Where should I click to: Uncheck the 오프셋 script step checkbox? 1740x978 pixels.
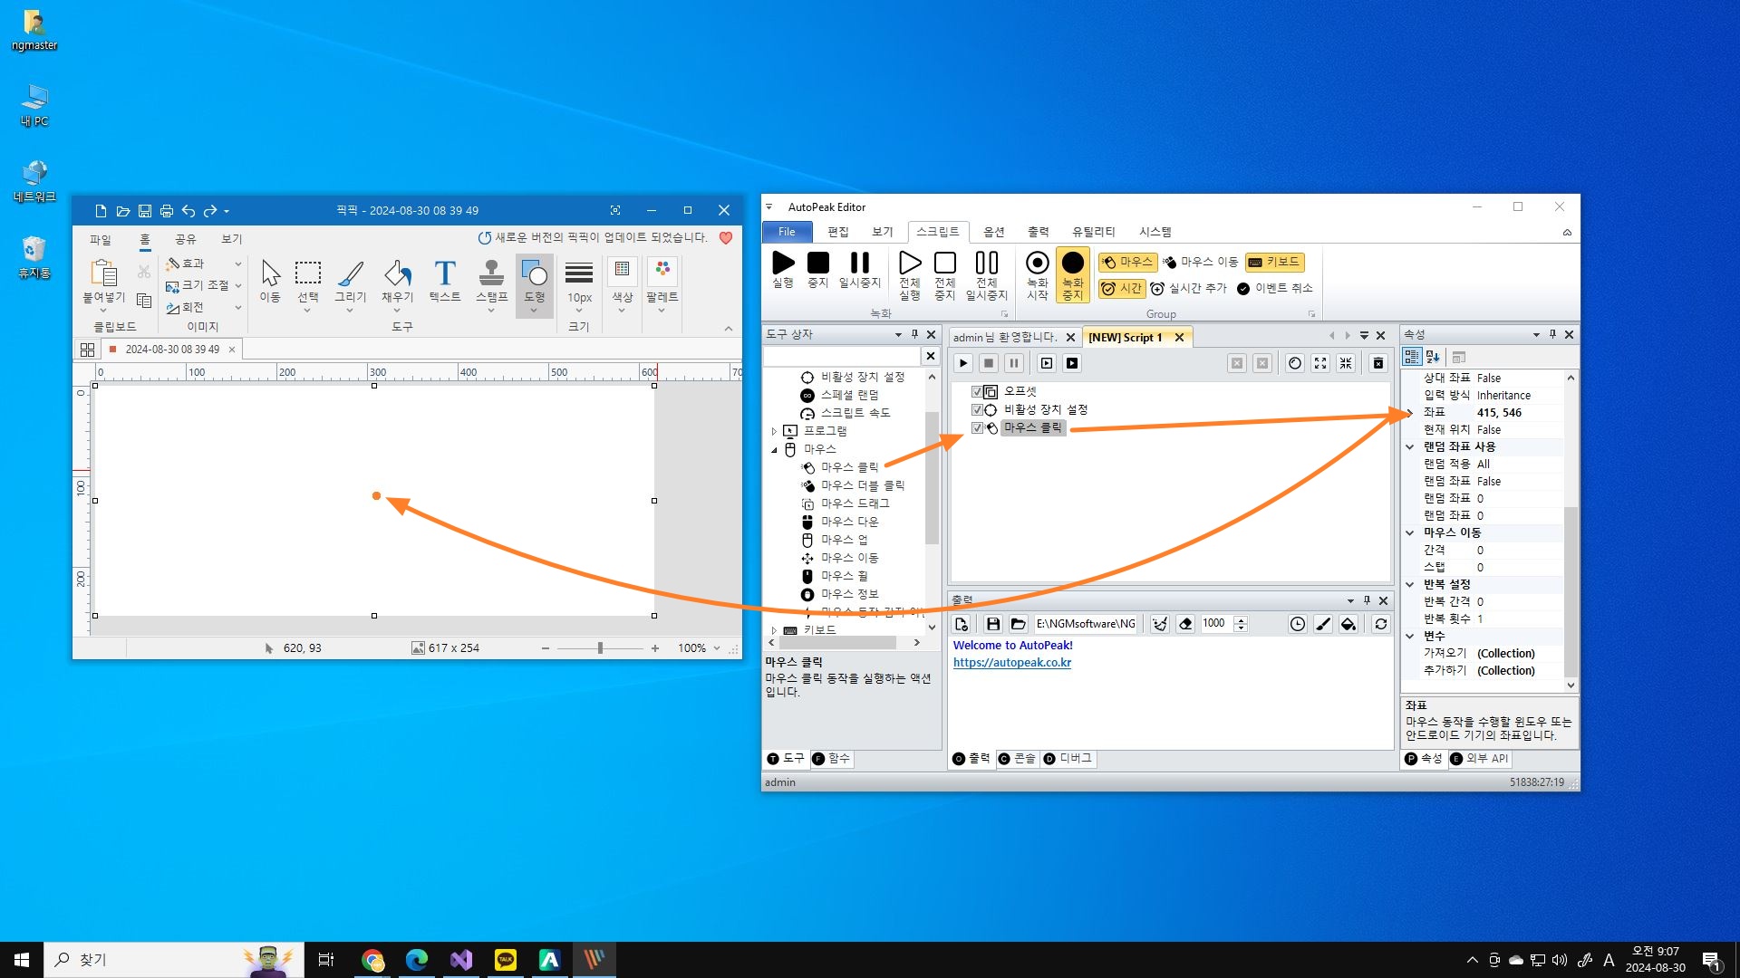tap(977, 391)
